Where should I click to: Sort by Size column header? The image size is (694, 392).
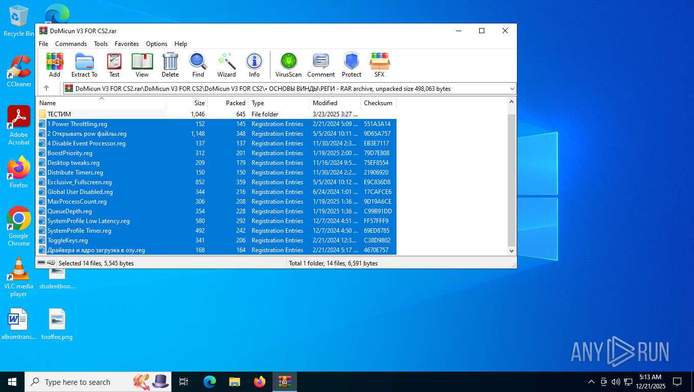tap(187, 103)
